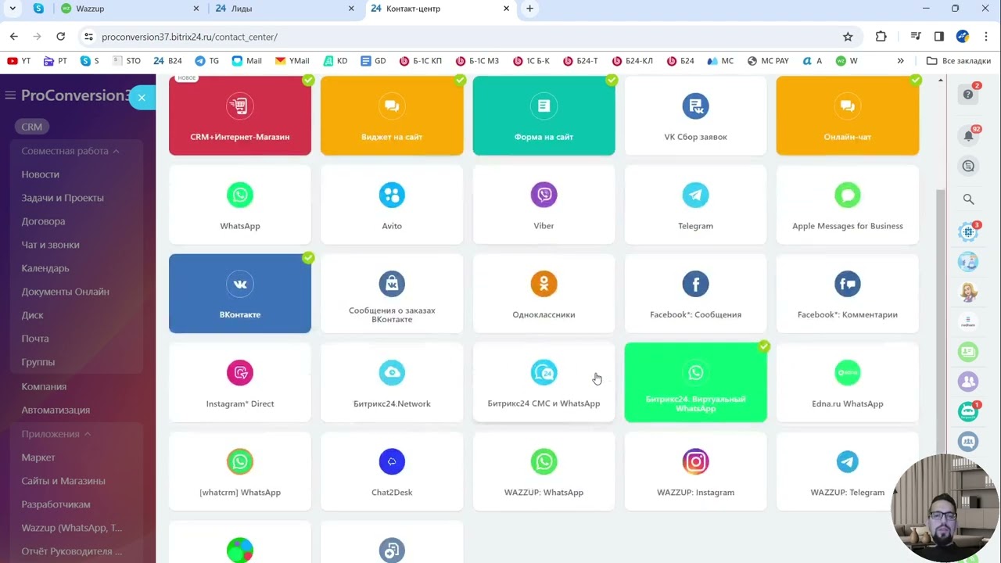Screen dimensions: 1001x563
Task: Open the Avito channel card
Action: 392,205
